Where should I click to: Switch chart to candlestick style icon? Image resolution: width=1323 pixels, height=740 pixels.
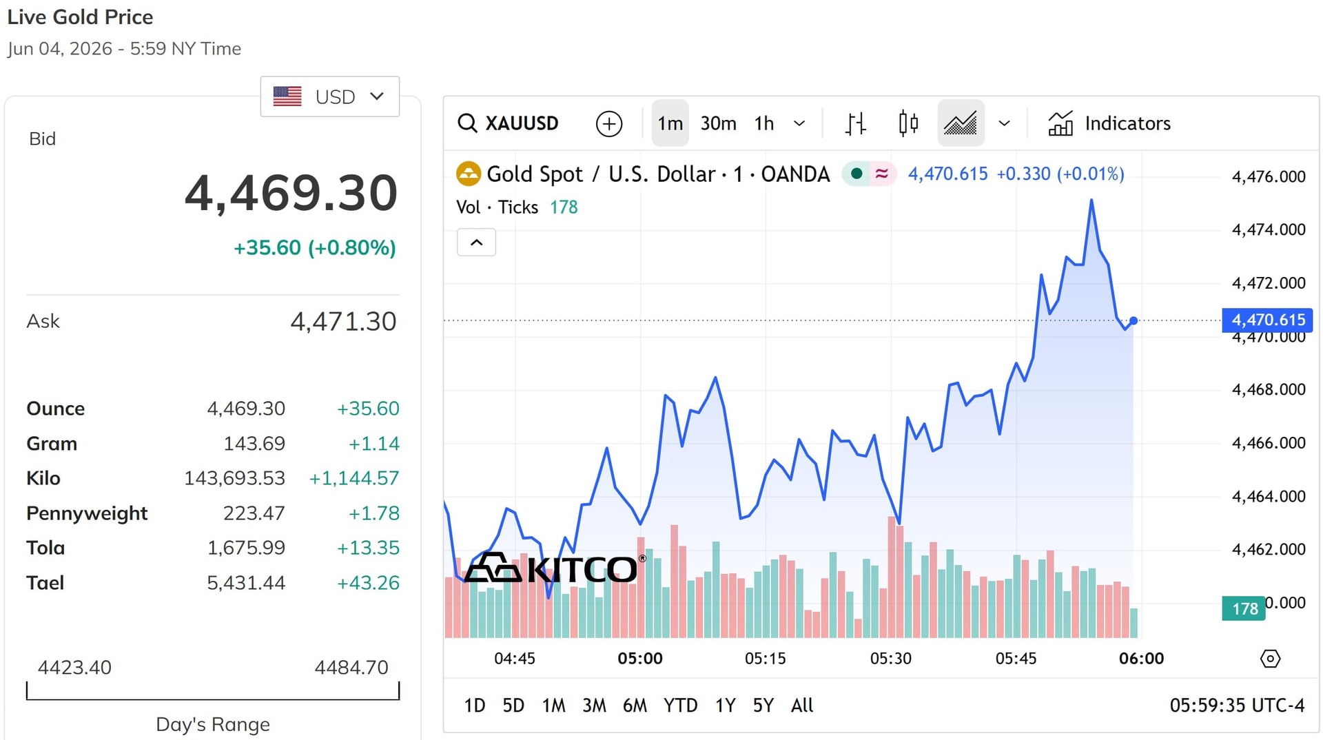pos(908,123)
